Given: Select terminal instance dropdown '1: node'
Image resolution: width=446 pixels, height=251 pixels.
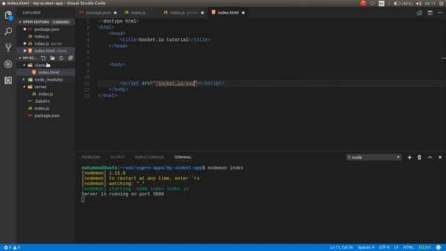Looking at the screenshot, I should (x=374, y=158).
